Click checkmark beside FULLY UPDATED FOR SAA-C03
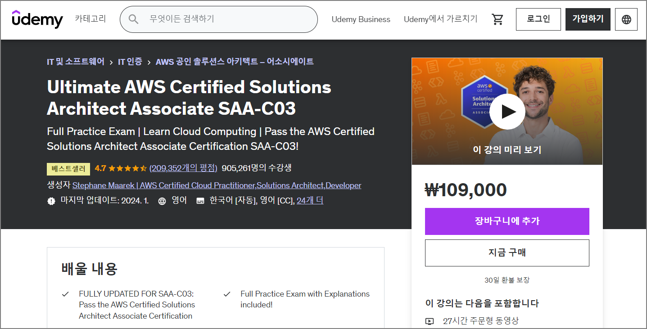Screen dimensions: 647x329 pyautogui.click(x=65, y=294)
